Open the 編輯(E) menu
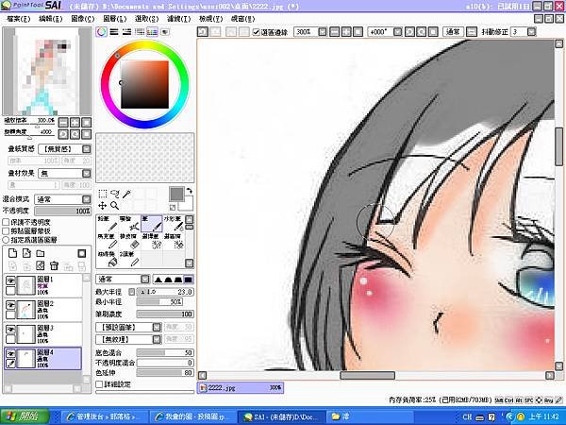This screenshot has width=566, height=425. (51, 19)
